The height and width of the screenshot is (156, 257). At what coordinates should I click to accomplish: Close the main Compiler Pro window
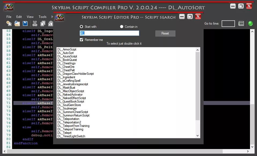coord(249,6)
